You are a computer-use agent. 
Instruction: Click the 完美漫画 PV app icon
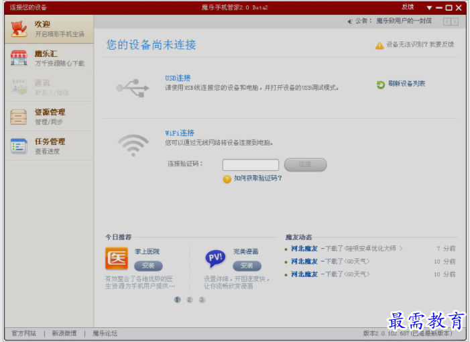pos(215,259)
